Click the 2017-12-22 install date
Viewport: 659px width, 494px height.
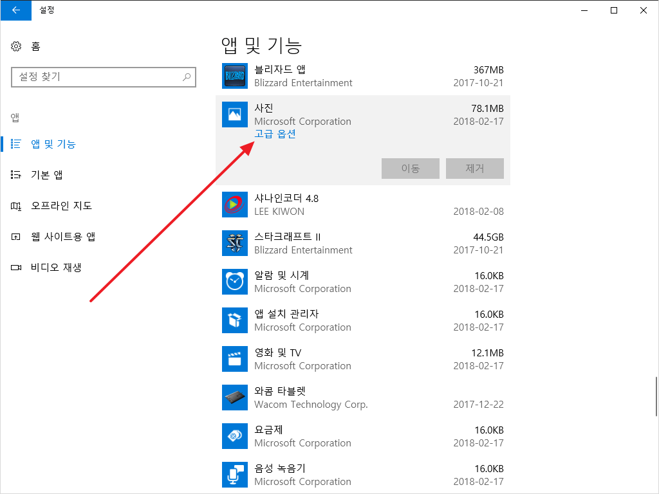tap(478, 405)
